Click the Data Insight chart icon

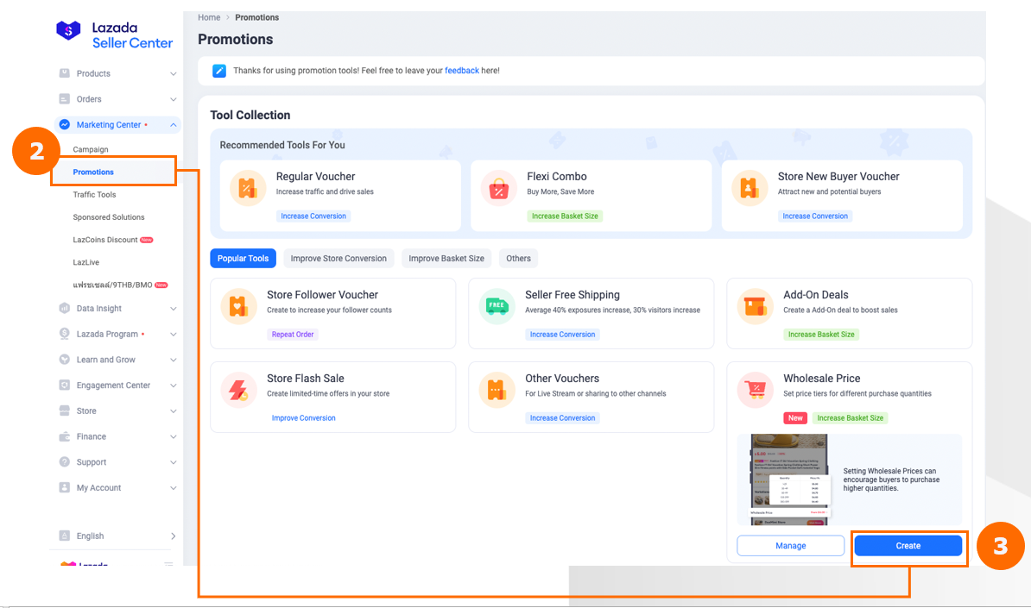point(65,308)
